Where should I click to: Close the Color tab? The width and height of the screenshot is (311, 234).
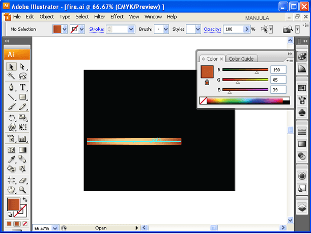pyautogui.click(x=221, y=59)
